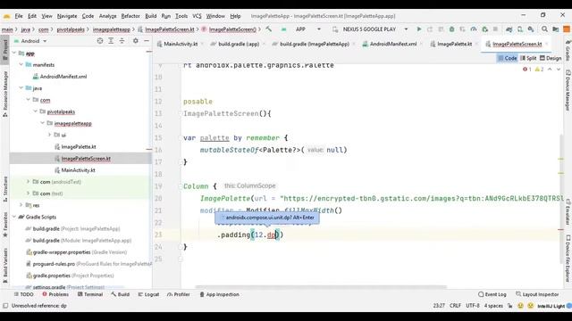Click the imagepaletteapp breadcrumb

[x=111, y=29]
